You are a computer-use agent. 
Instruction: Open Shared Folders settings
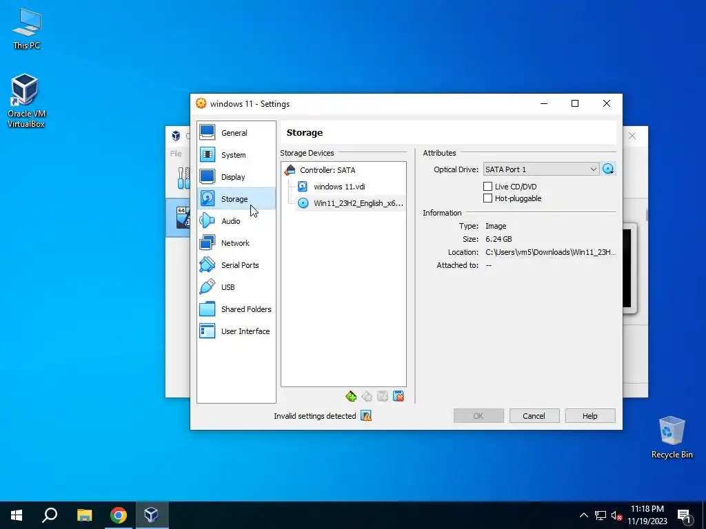236,309
